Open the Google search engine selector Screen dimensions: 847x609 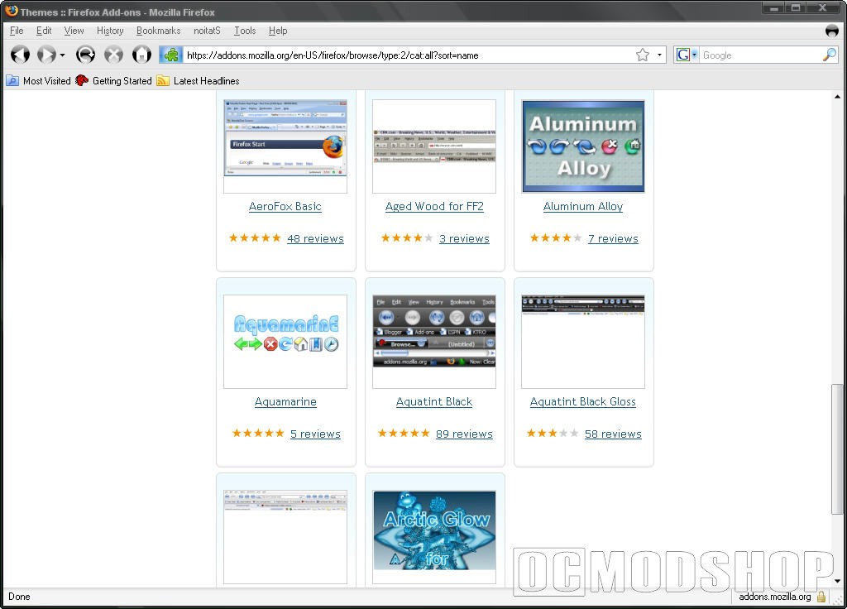687,55
